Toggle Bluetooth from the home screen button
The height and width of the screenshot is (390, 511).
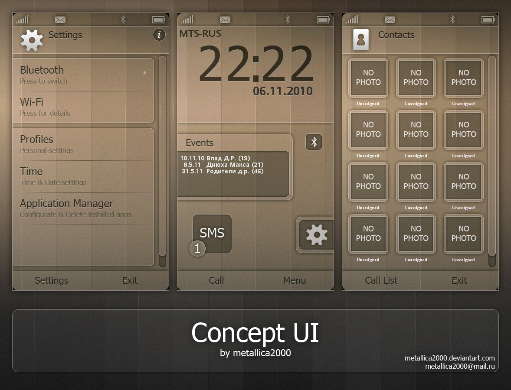(x=314, y=142)
